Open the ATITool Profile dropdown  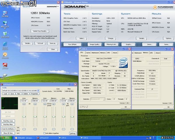[x=38, y=90]
